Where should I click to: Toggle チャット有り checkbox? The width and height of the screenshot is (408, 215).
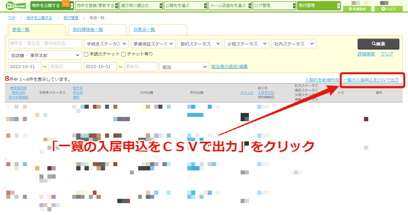(124, 54)
